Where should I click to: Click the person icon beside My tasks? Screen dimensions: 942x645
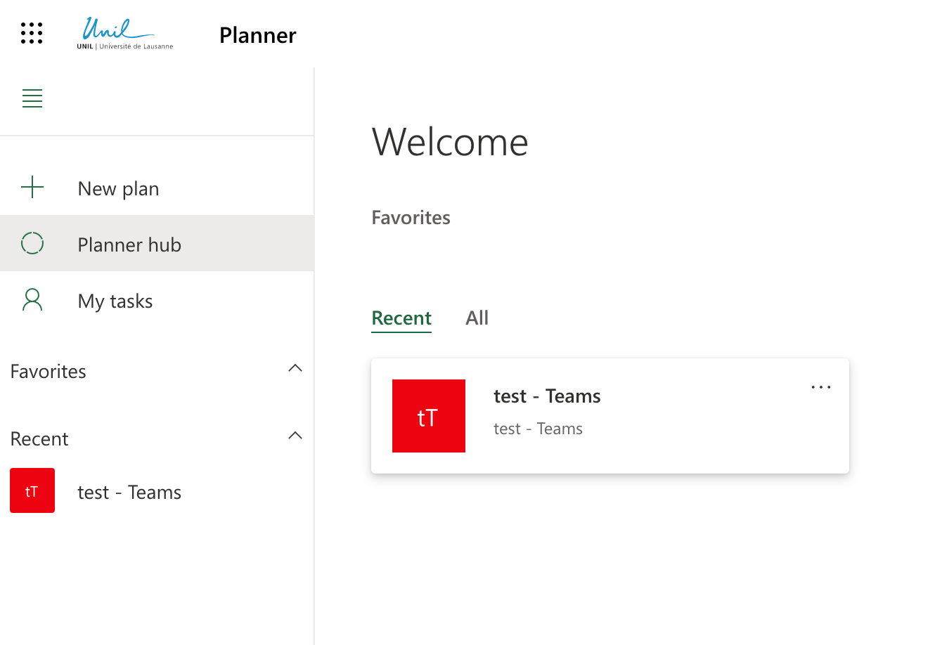click(x=32, y=300)
